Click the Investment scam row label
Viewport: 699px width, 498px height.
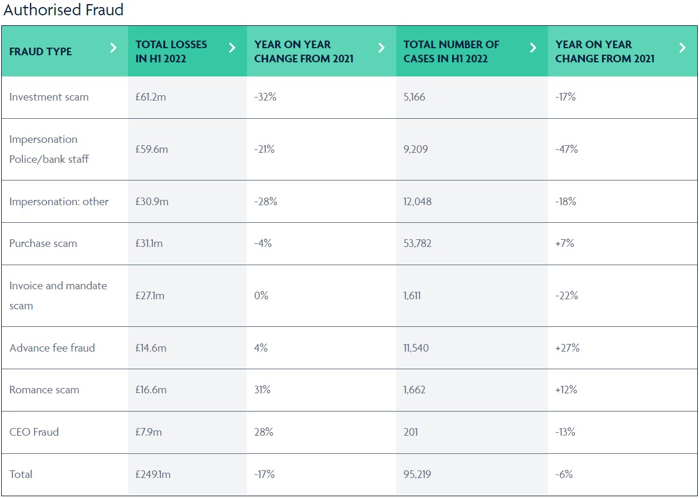point(49,97)
